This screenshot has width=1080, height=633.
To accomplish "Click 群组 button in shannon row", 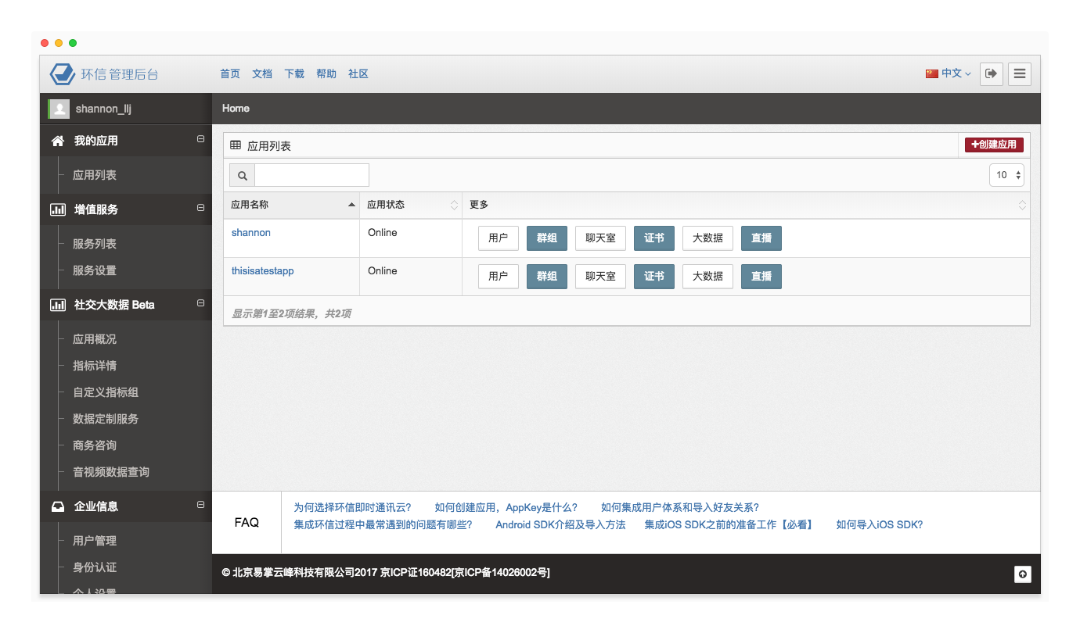I will 547,238.
